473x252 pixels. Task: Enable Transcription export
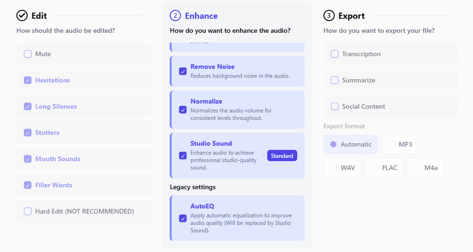(335, 54)
